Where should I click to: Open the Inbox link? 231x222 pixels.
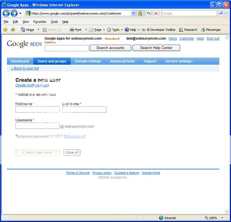click(x=172, y=39)
